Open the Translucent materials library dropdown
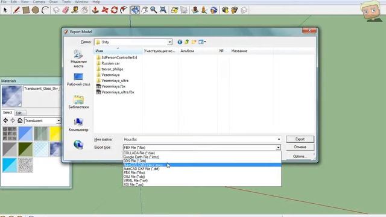Image resolution: width=386 pixels, height=217 pixels. 59,121
